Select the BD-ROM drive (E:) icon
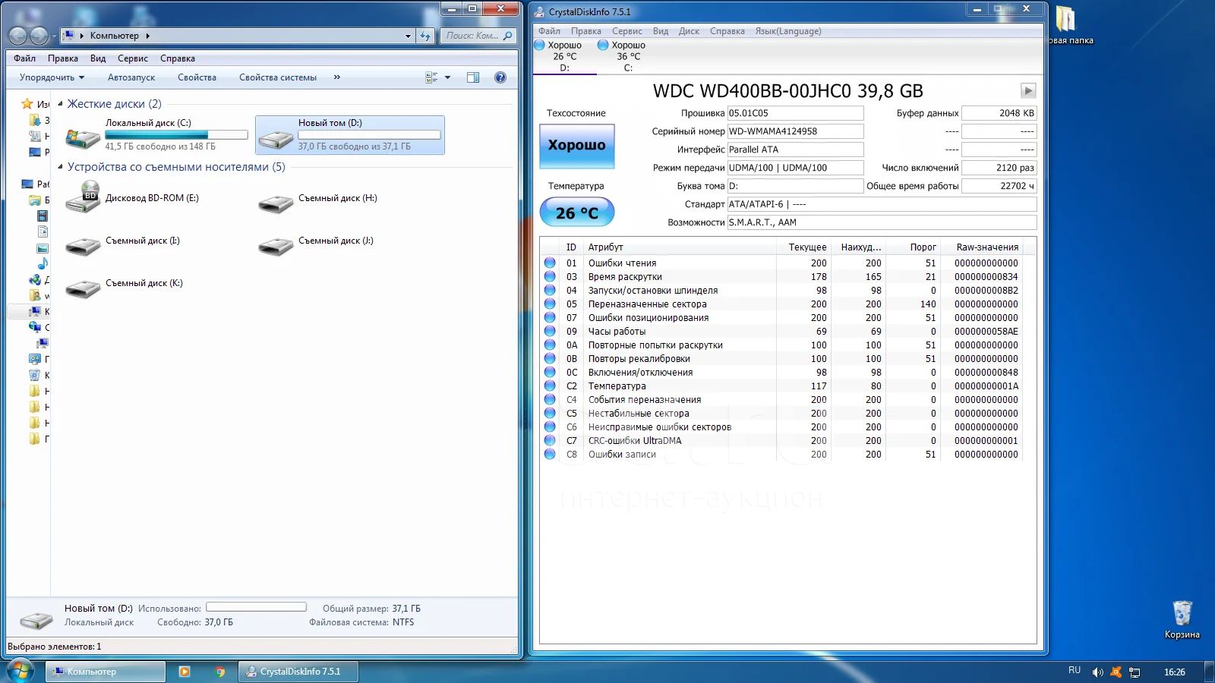The height and width of the screenshot is (683, 1215). point(83,197)
